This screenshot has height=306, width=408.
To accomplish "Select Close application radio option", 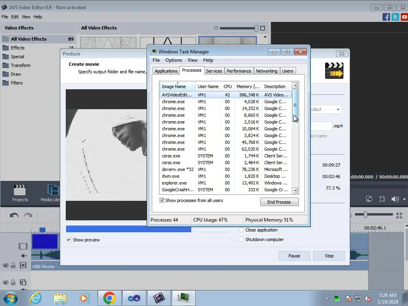I will pyautogui.click(x=241, y=230).
